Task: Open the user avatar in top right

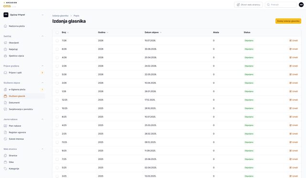Action: 301,5
